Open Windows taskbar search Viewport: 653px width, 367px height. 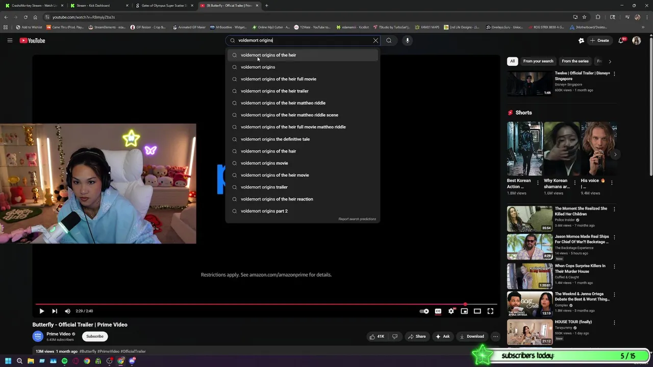[x=19, y=361]
